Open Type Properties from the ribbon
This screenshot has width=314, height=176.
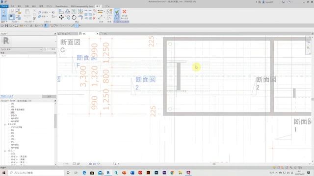12,11
